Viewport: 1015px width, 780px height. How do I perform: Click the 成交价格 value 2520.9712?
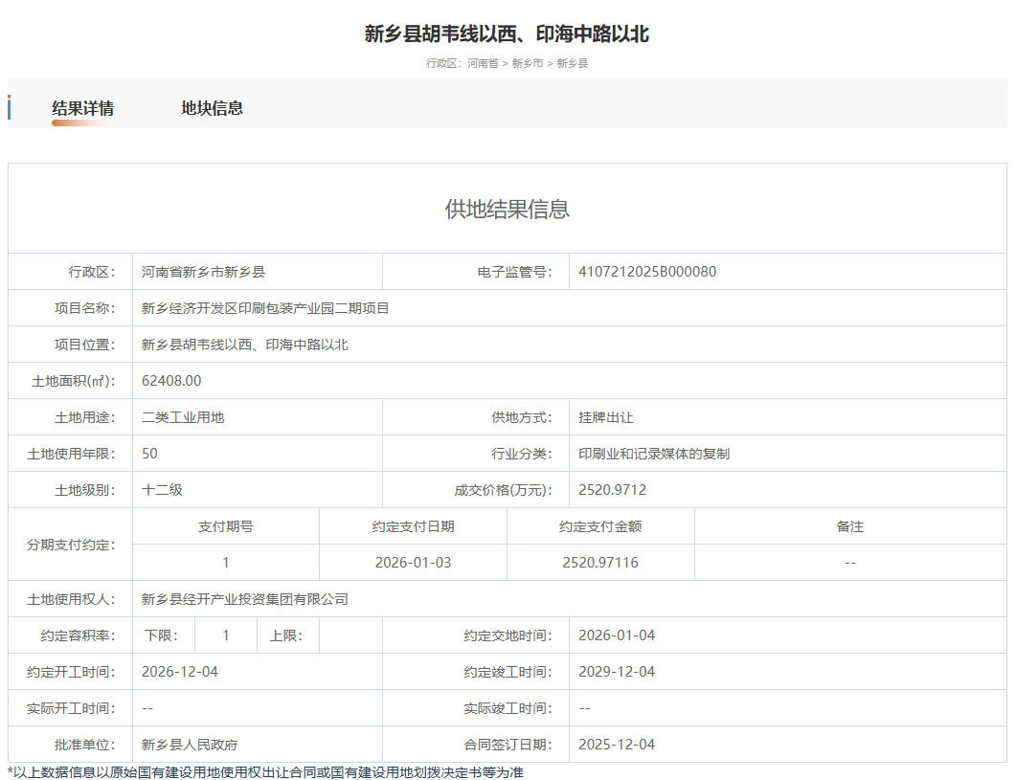[x=613, y=490]
